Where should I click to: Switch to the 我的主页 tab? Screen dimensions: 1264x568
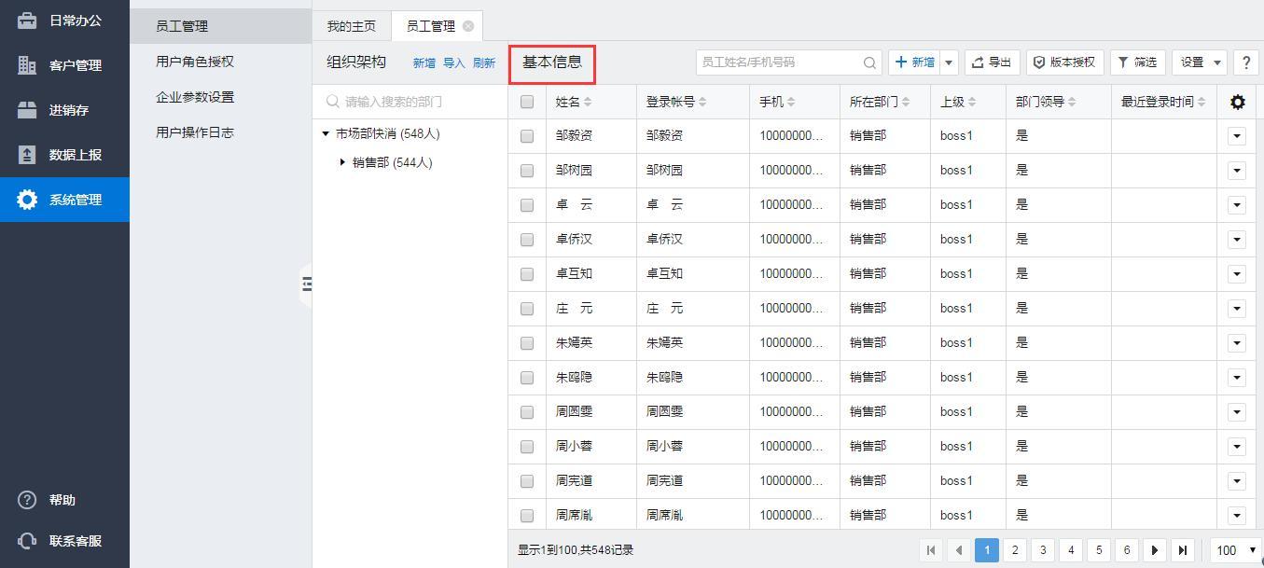click(x=351, y=26)
